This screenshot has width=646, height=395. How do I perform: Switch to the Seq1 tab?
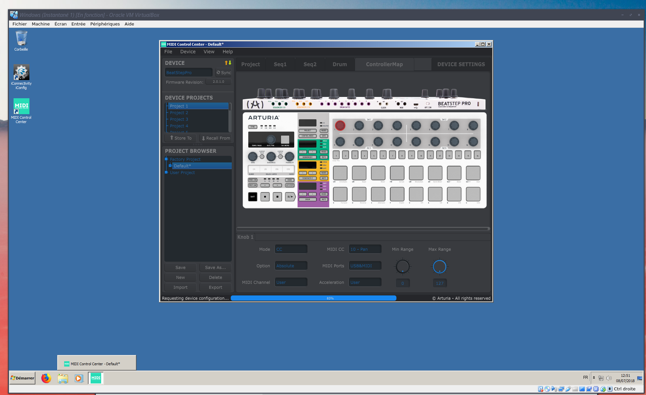pyautogui.click(x=280, y=65)
